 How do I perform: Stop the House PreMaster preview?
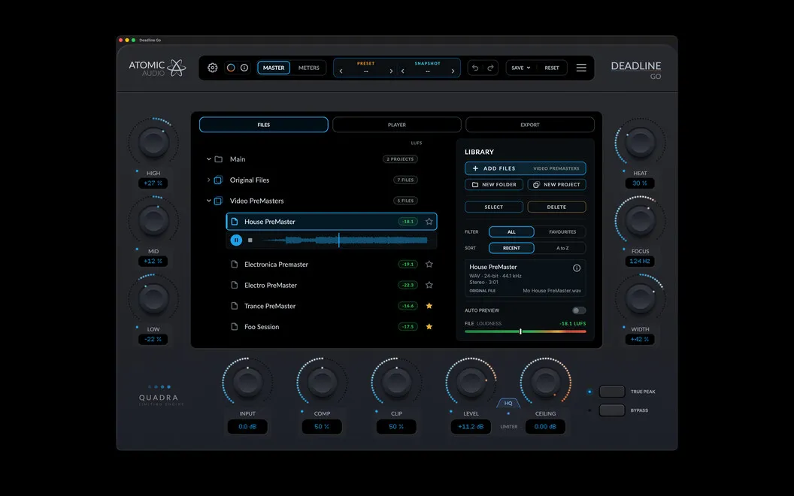[250, 240]
